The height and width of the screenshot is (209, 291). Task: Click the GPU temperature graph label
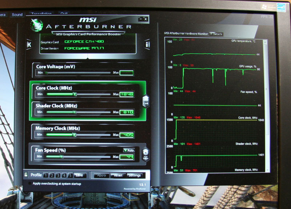[x=243, y=41]
